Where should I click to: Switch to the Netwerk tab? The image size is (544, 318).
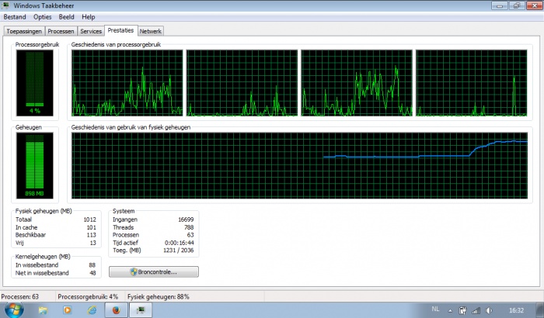tap(150, 31)
